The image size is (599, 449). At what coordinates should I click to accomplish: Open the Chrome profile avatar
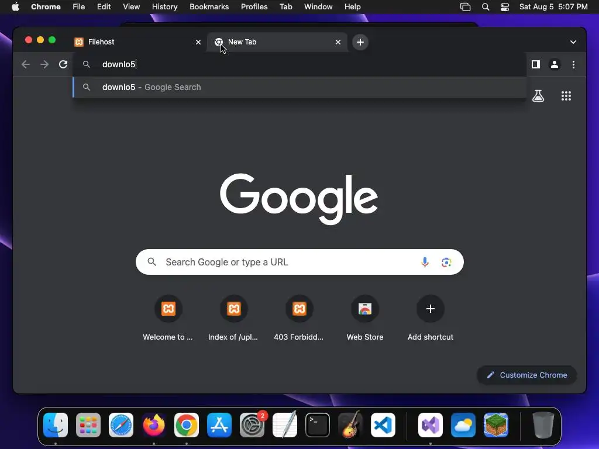[x=555, y=64]
